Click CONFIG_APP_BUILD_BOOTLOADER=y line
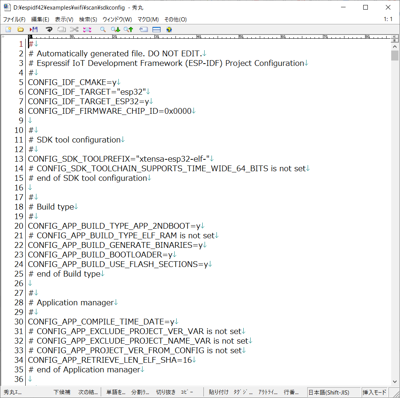400x398 pixels. pos(100,255)
